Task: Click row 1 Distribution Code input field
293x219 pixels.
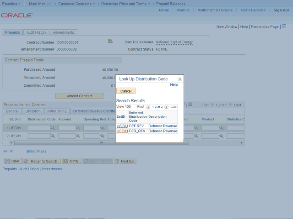Action: pos(39,128)
